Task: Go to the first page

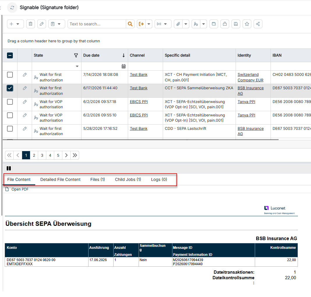Action: [9, 155]
